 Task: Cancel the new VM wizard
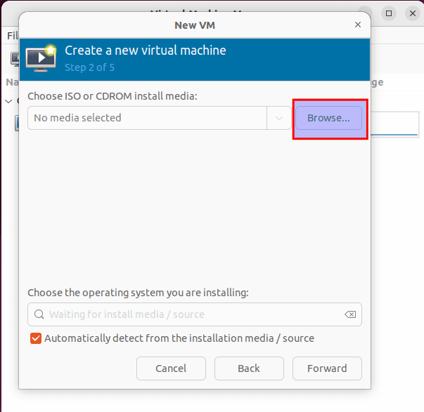[171, 368]
